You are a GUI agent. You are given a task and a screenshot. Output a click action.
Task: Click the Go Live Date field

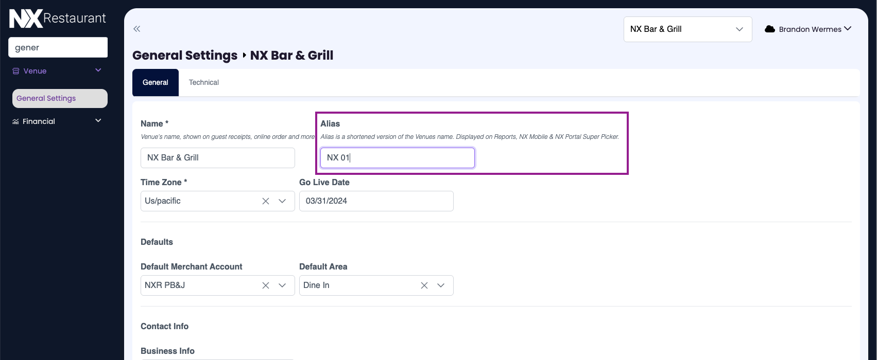pyautogui.click(x=376, y=201)
